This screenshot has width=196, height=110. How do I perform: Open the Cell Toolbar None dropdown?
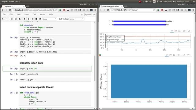[77, 19]
